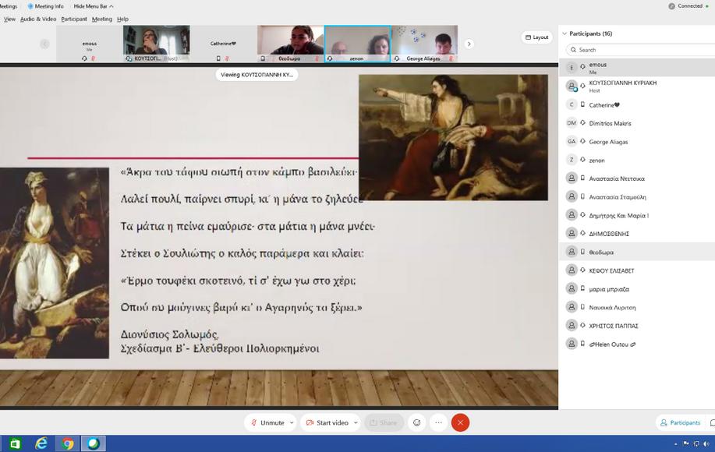Select the George Aliagas video thumbnail

(x=424, y=44)
